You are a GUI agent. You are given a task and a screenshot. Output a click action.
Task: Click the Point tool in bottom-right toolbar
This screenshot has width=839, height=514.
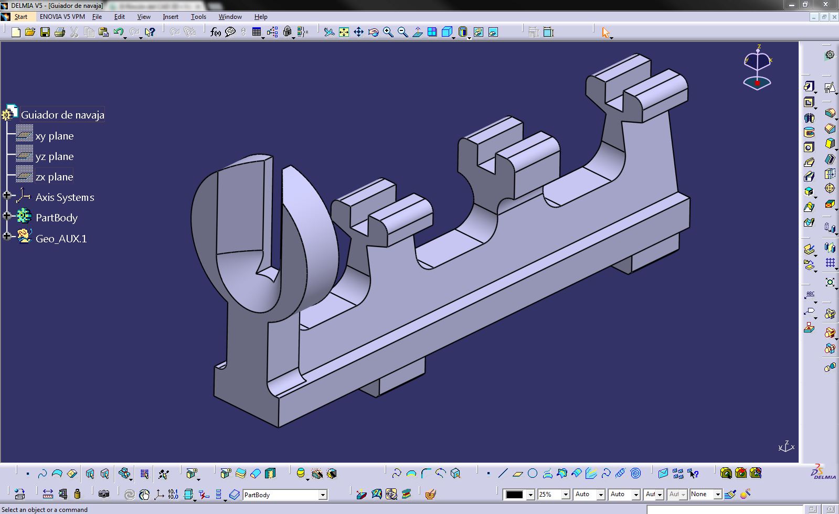click(488, 474)
